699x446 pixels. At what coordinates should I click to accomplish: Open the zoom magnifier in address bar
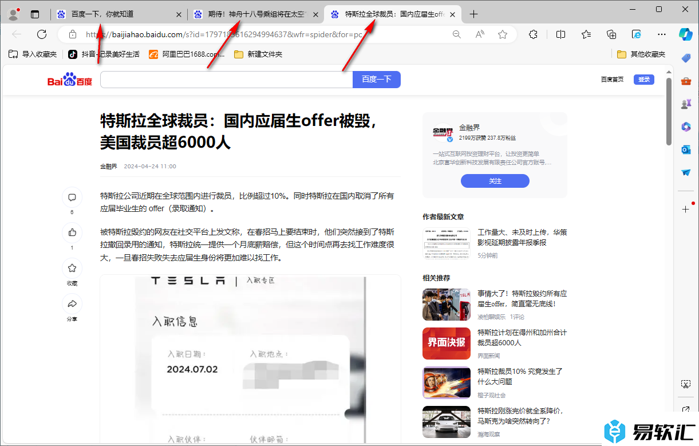[x=456, y=34]
